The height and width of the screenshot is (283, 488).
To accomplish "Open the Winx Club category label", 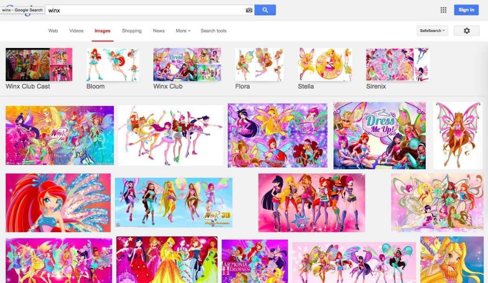I will [x=168, y=86].
